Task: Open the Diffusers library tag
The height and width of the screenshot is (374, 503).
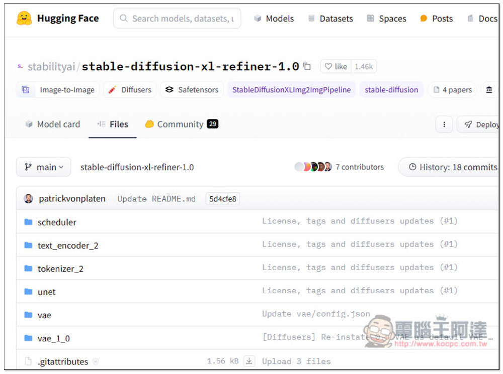Action: tap(130, 90)
